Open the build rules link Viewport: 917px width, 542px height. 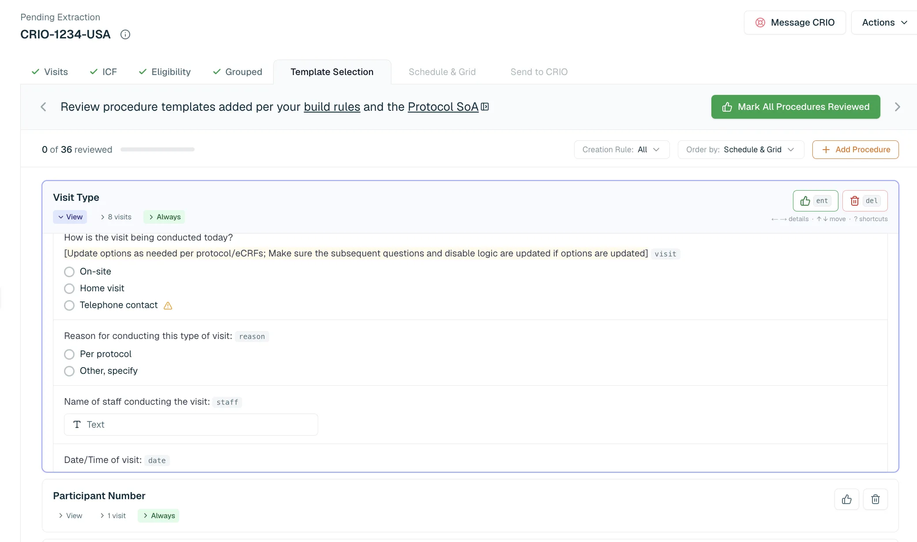332,107
